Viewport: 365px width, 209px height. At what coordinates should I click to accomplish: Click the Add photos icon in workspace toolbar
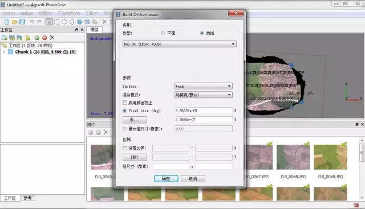12,38
